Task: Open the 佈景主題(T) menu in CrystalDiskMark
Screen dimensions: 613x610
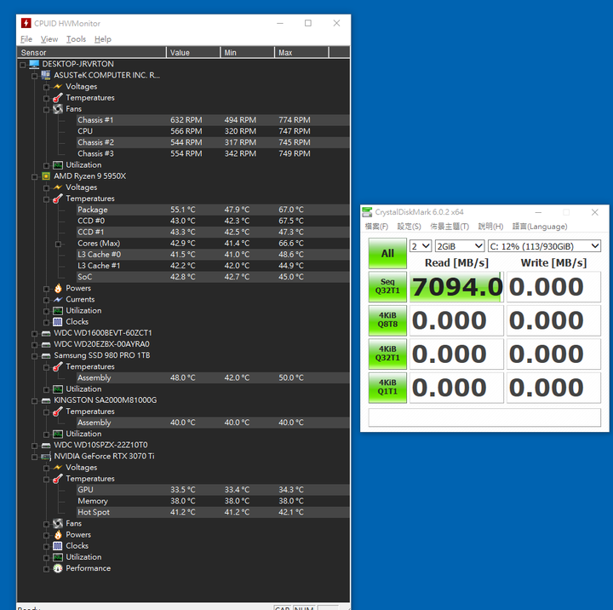Action: [450, 227]
